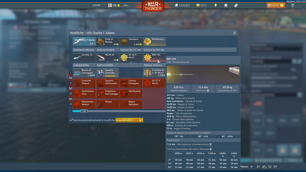Open the list icon in bottom bar
This screenshot has height=172, width=306.
click(258, 167)
